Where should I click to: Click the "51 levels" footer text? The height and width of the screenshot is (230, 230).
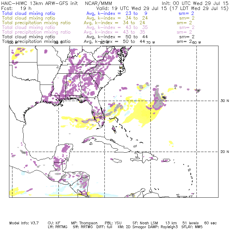191,223
